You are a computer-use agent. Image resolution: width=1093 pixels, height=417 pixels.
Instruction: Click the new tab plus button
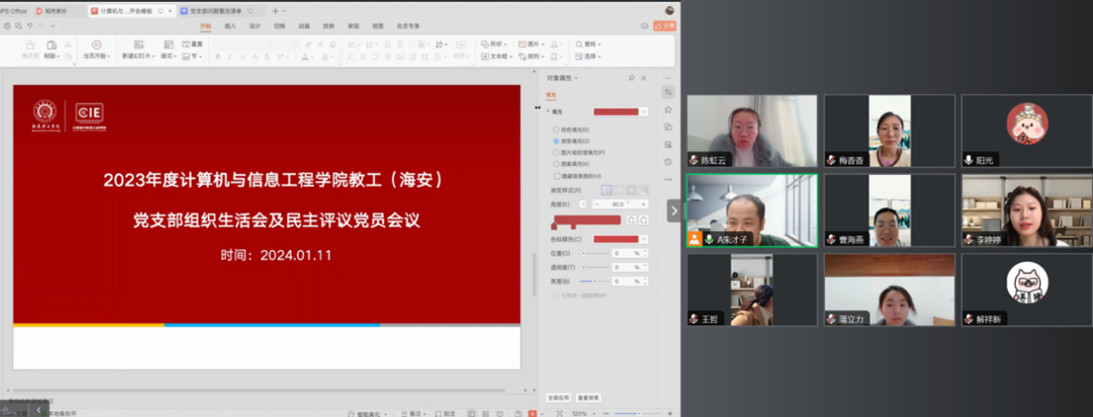[275, 11]
